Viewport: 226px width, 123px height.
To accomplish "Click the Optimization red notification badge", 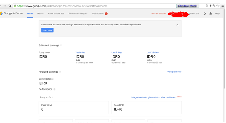I will tap(106, 13).
